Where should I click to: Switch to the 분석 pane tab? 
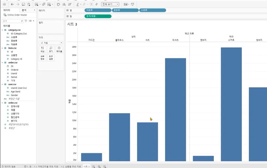(24, 10)
